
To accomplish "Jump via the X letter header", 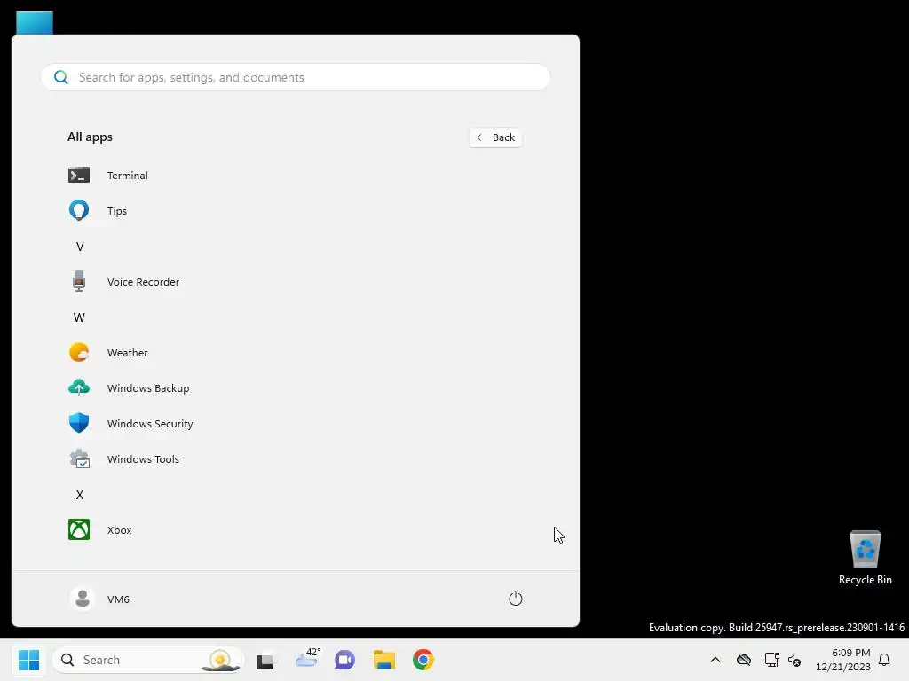I will [80, 495].
